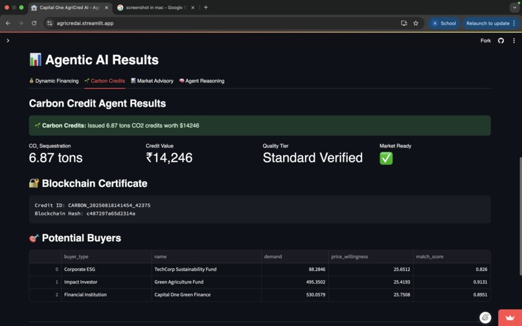The width and height of the screenshot is (522, 326).
Task: Select the Financial Institution cell
Action: pyautogui.click(x=106, y=294)
